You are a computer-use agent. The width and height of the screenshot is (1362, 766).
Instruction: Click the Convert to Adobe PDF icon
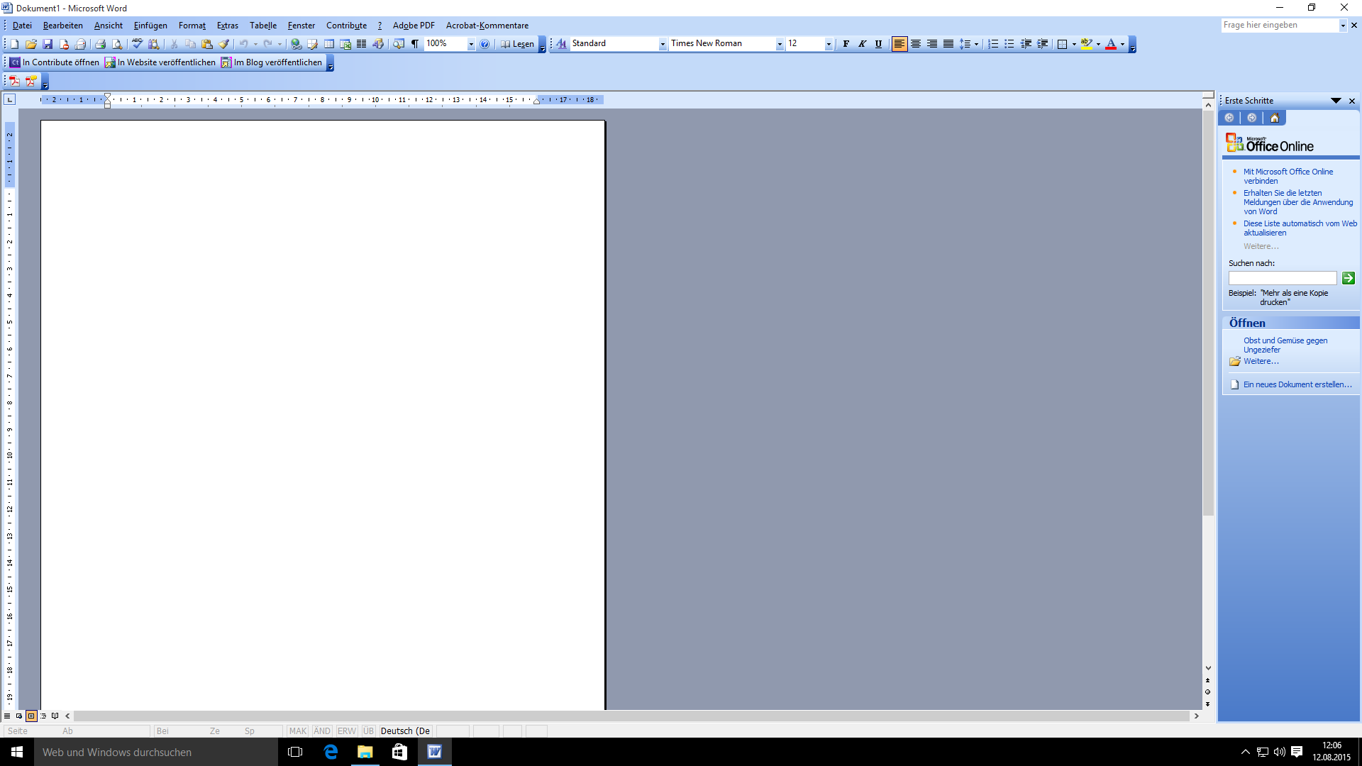point(14,81)
